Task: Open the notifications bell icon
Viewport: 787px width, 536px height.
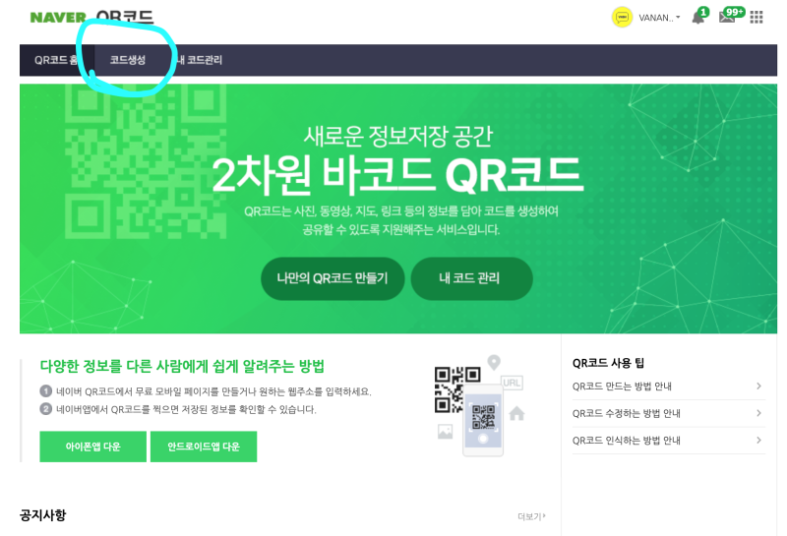Action: [x=697, y=18]
